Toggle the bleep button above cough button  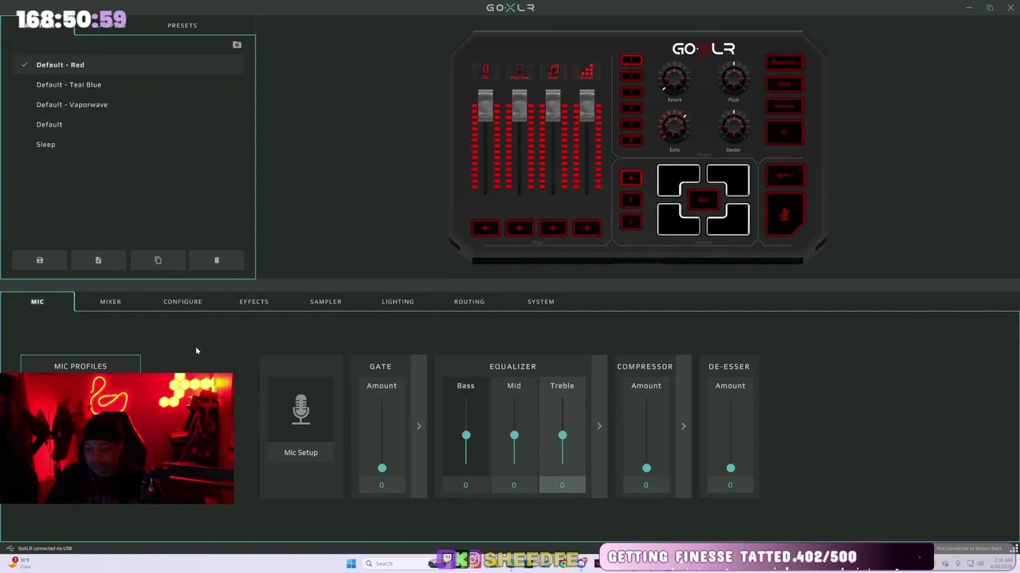click(785, 175)
